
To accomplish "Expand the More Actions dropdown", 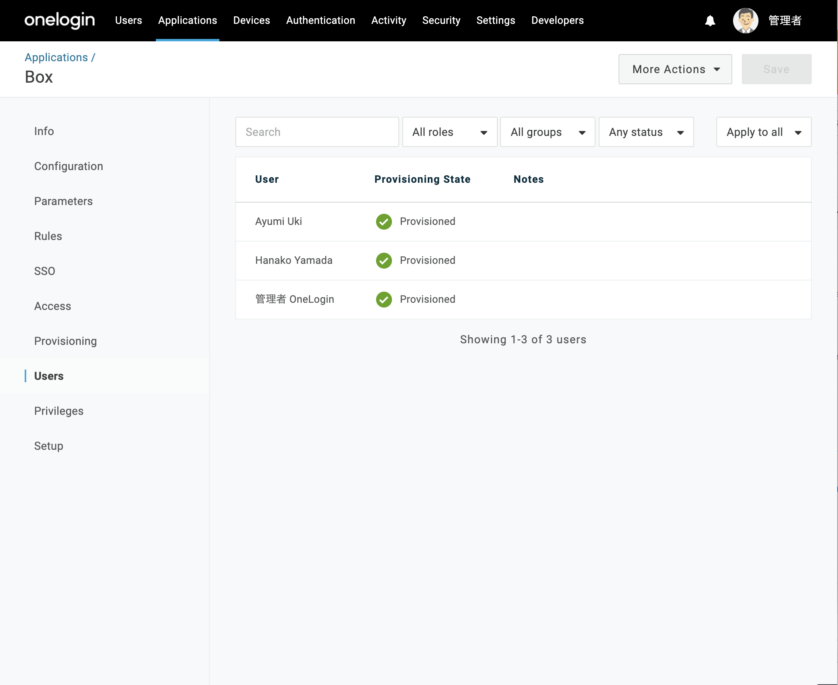I will pos(675,69).
